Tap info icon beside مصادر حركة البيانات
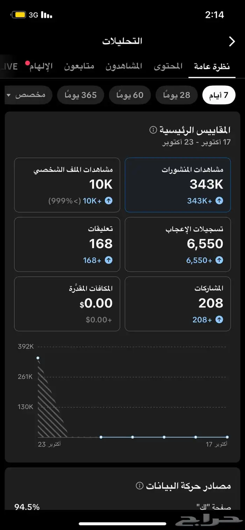245x530 pixels. click(139, 486)
